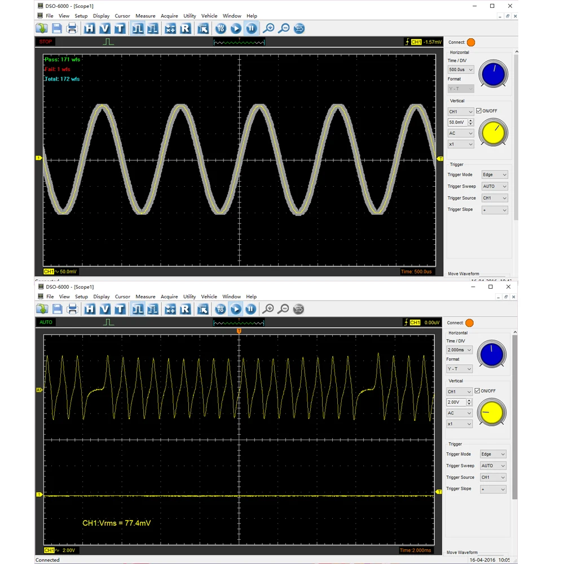Open the Measure menu in top window

pyautogui.click(x=146, y=16)
